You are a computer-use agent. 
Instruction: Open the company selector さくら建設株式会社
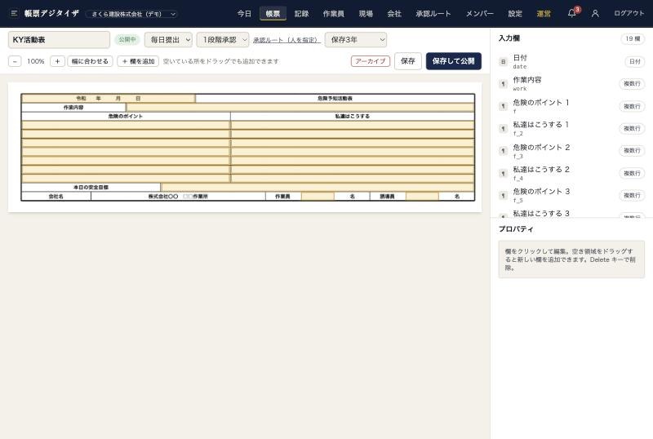[131, 14]
